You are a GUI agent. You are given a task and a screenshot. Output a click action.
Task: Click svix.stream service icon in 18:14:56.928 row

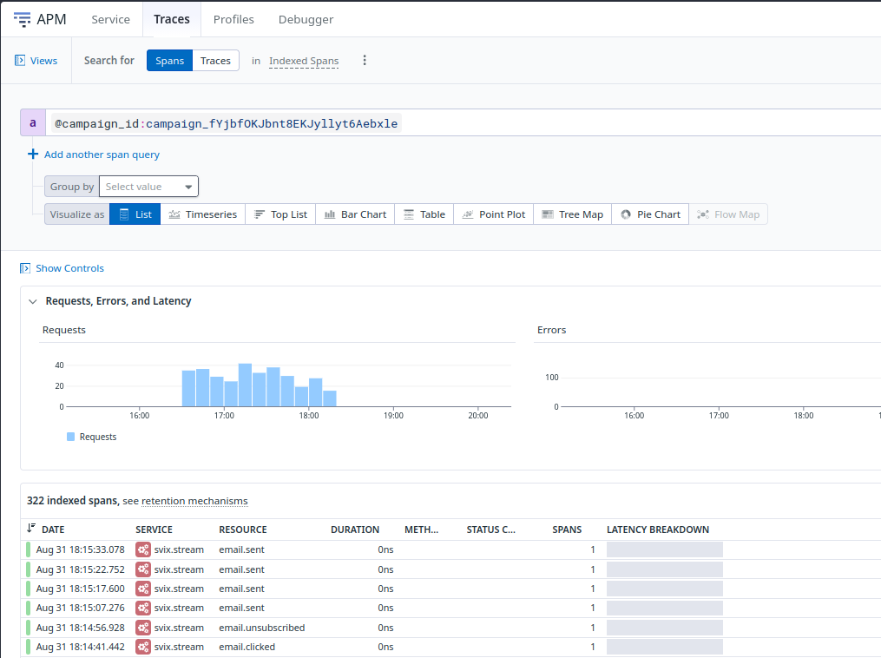143,627
